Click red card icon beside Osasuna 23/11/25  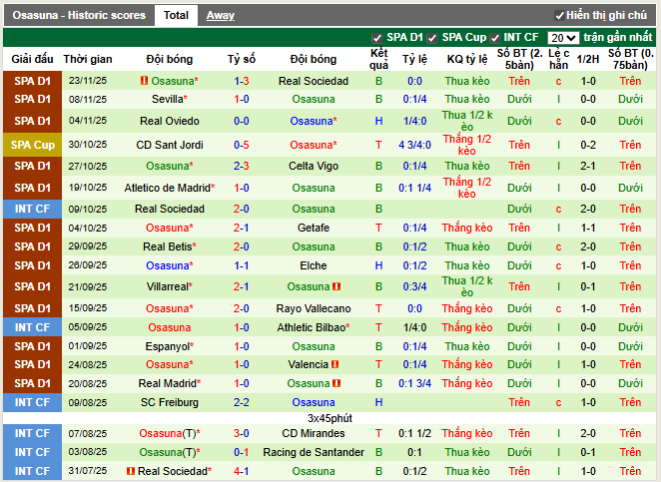pos(144,80)
